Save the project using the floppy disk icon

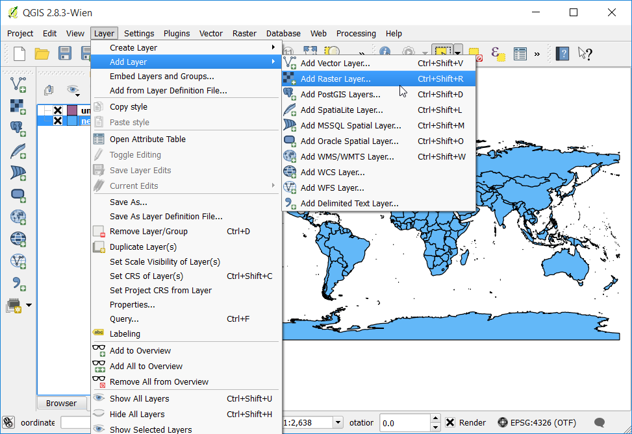tap(64, 54)
